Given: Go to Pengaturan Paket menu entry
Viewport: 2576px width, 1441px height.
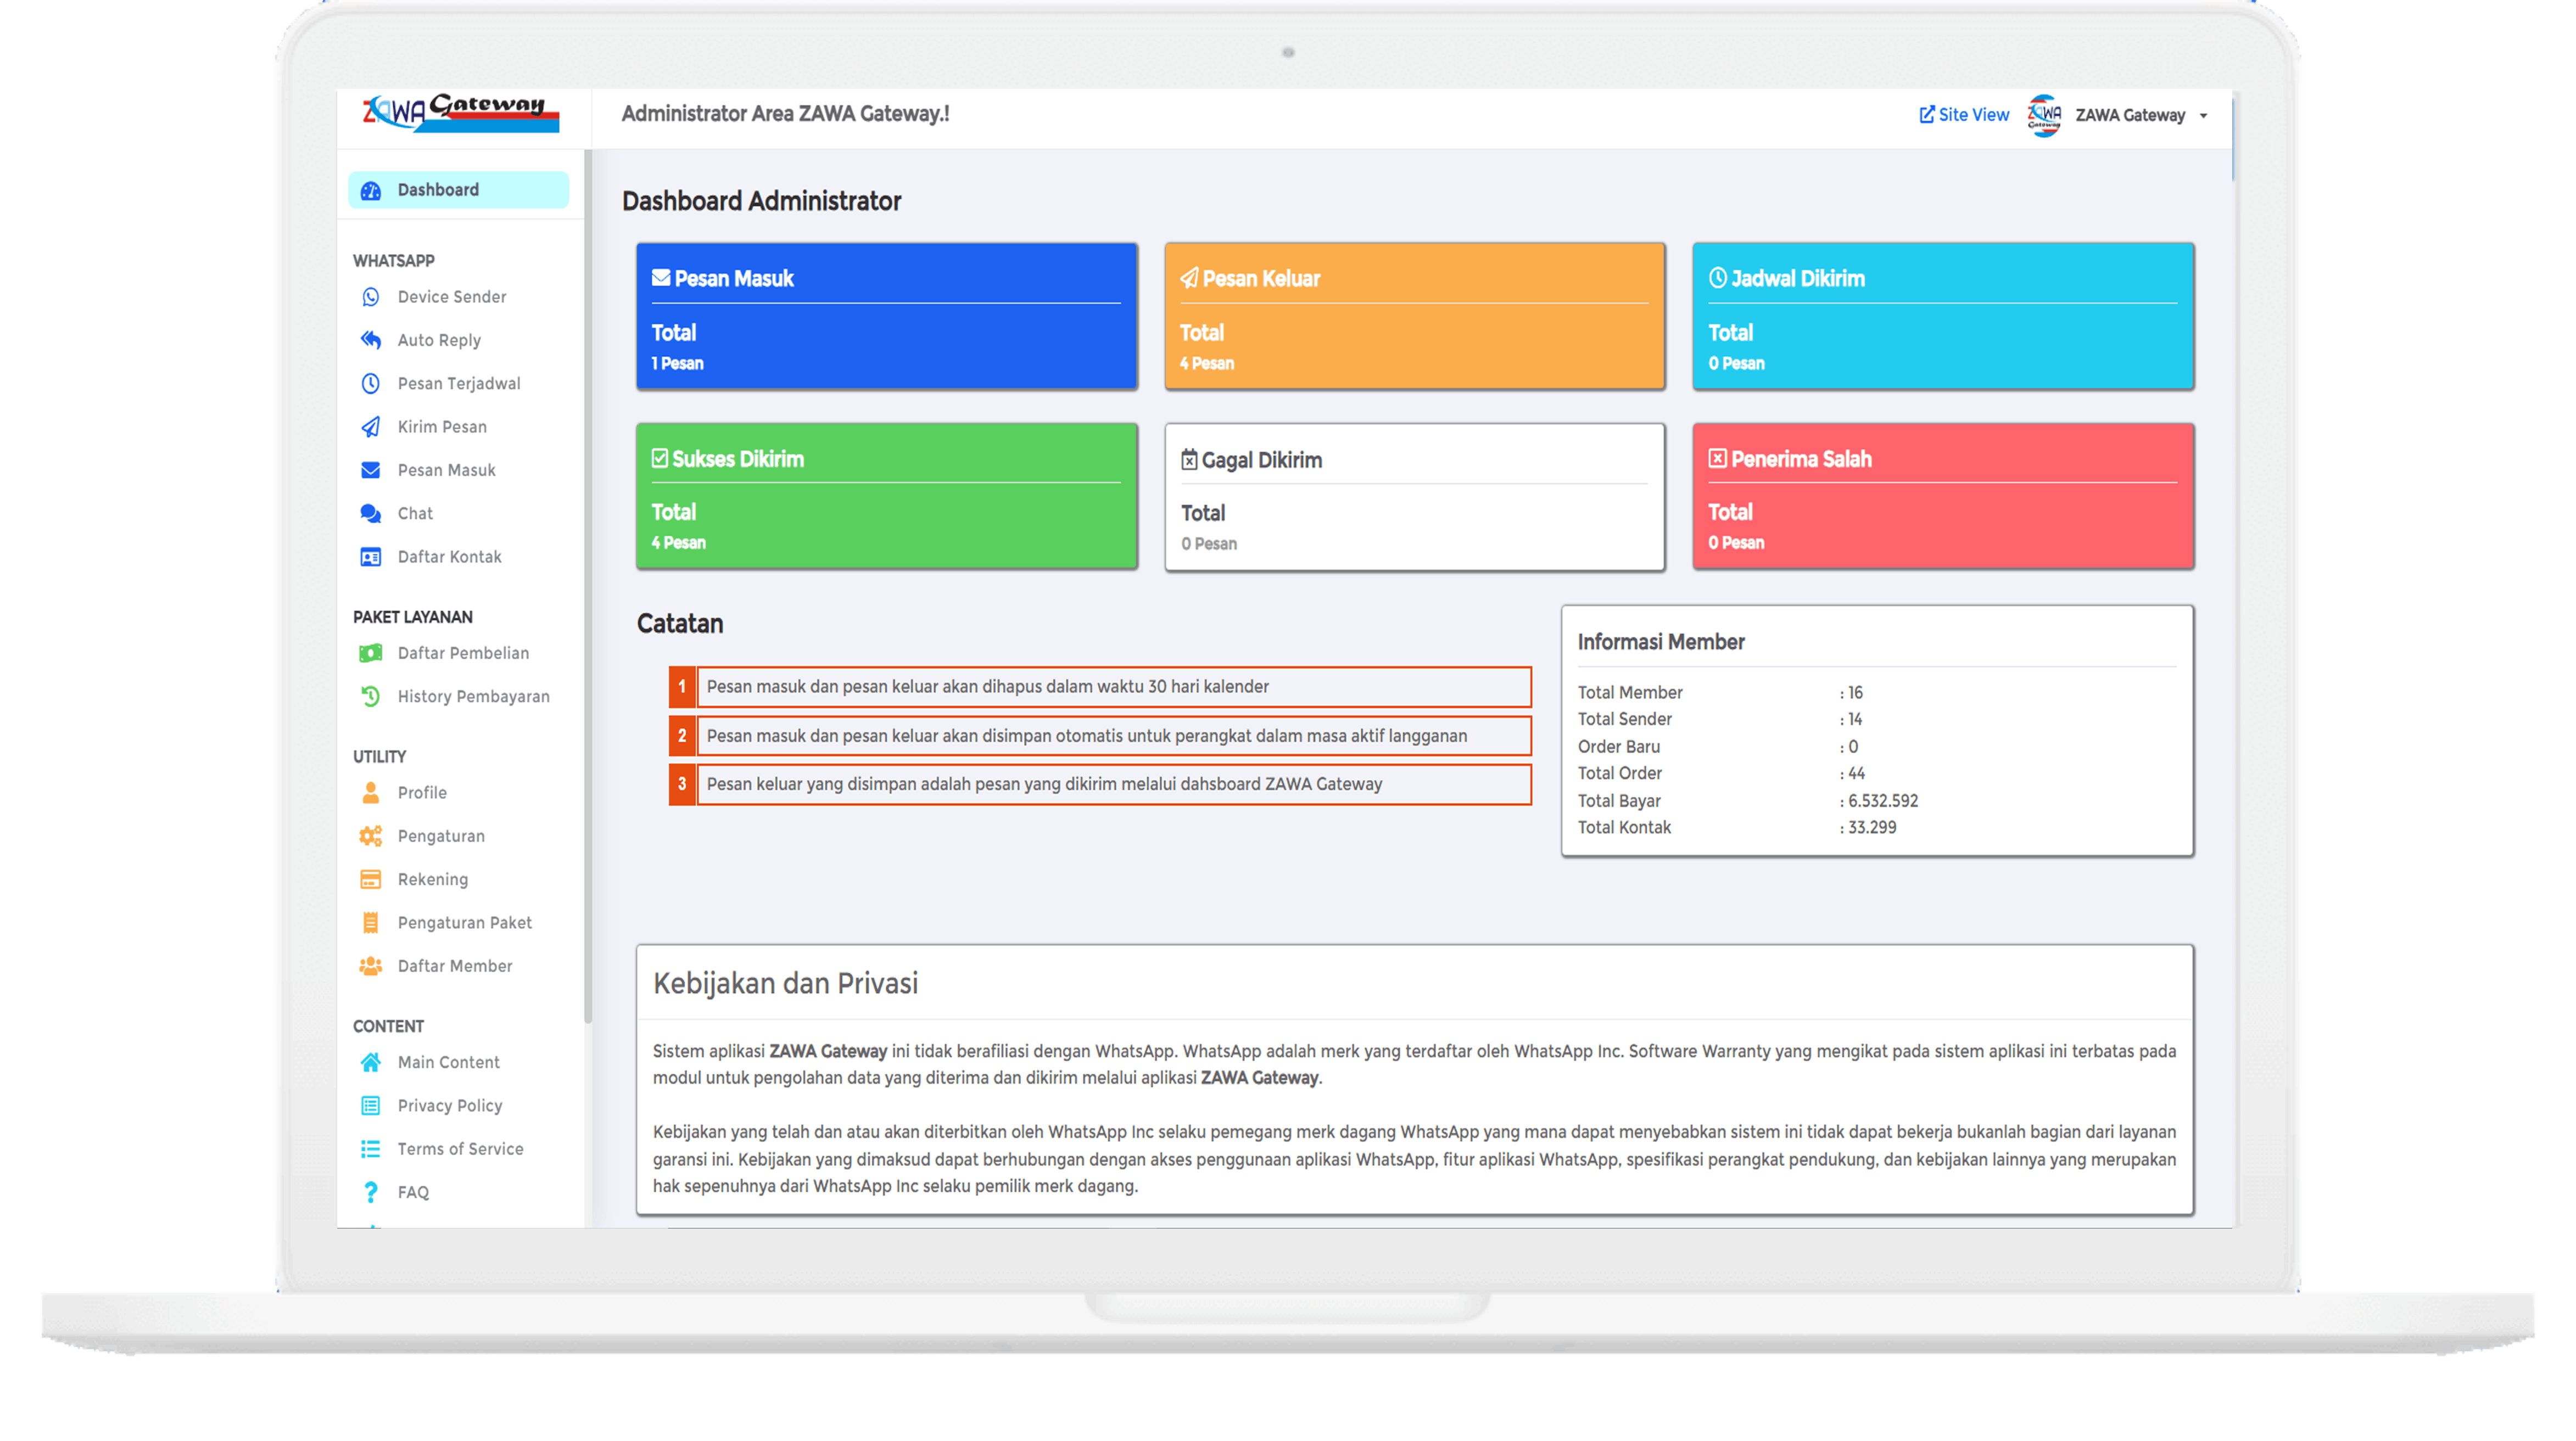Looking at the screenshot, I should [x=464, y=923].
